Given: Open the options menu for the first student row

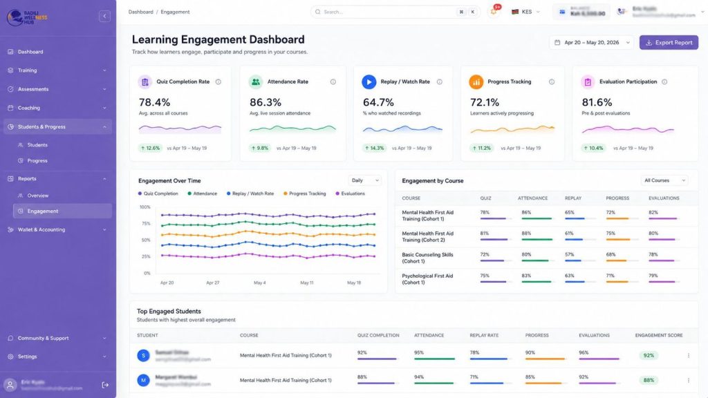Looking at the screenshot, I should [x=688, y=356].
